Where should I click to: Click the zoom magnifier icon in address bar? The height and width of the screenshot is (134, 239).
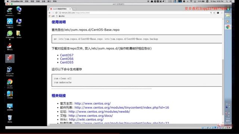click(211, 13)
